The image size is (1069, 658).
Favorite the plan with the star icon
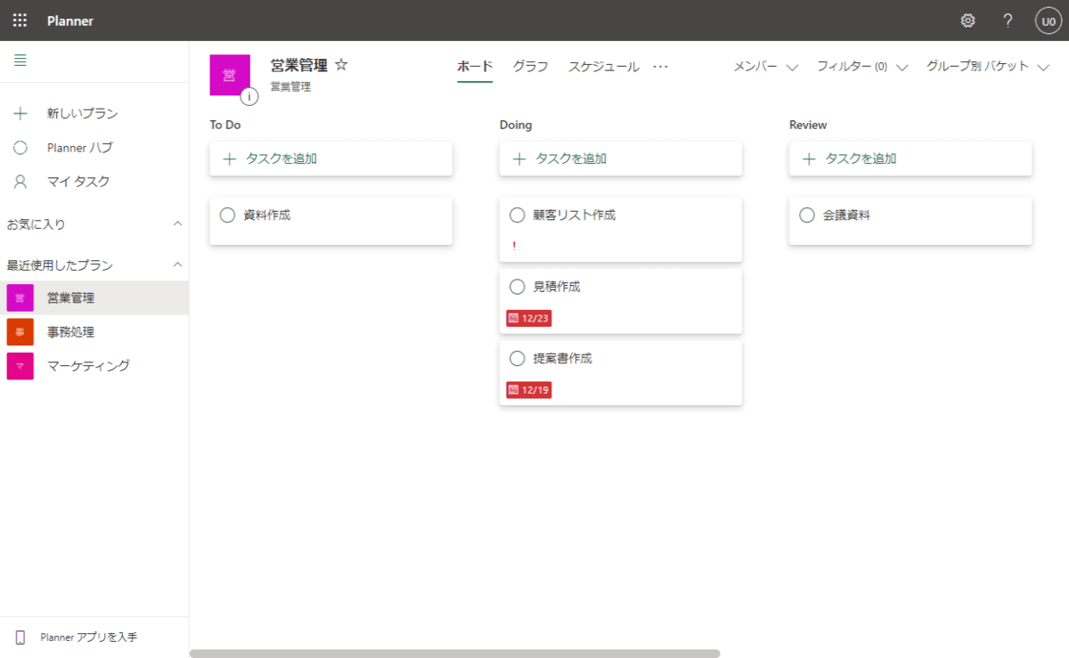(x=341, y=65)
